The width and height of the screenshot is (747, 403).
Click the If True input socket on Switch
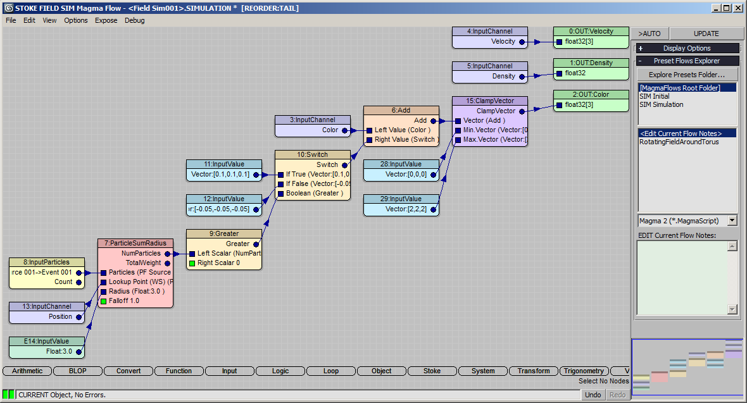tap(280, 175)
